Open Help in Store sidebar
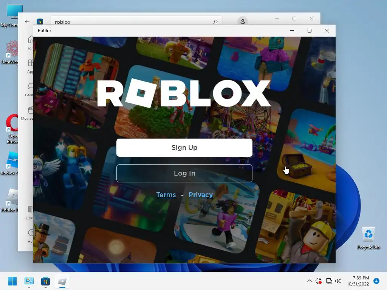 click(30, 236)
